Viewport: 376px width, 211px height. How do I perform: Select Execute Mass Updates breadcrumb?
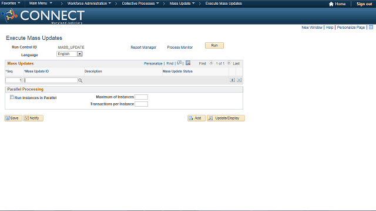click(x=223, y=4)
